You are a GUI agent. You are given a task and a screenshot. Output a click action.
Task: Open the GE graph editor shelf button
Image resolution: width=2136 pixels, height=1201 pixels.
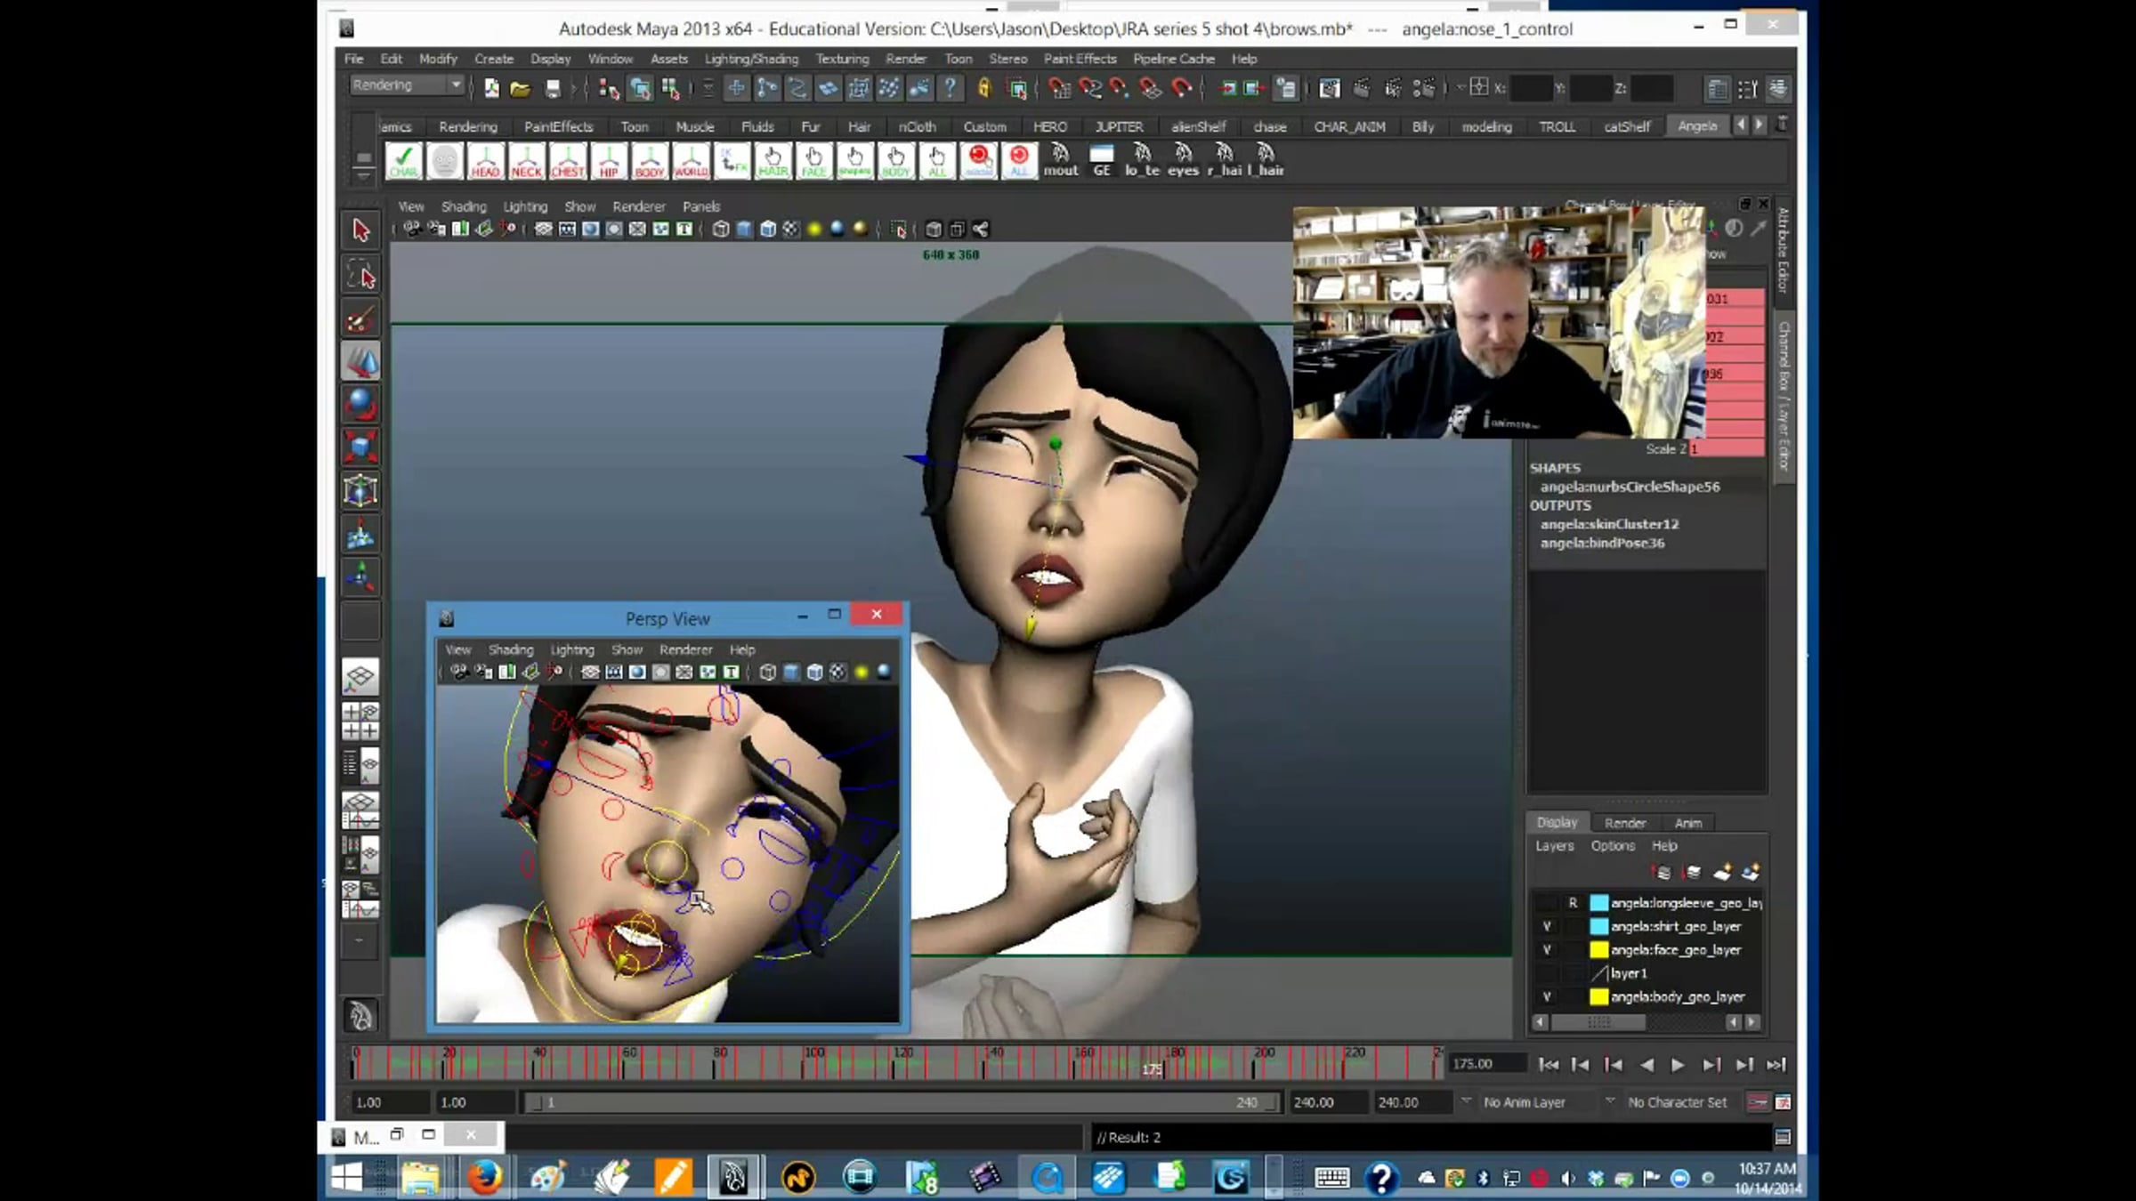[x=1102, y=161]
